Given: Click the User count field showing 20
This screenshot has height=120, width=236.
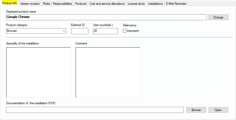Looking at the screenshot, I should [x=105, y=31].
